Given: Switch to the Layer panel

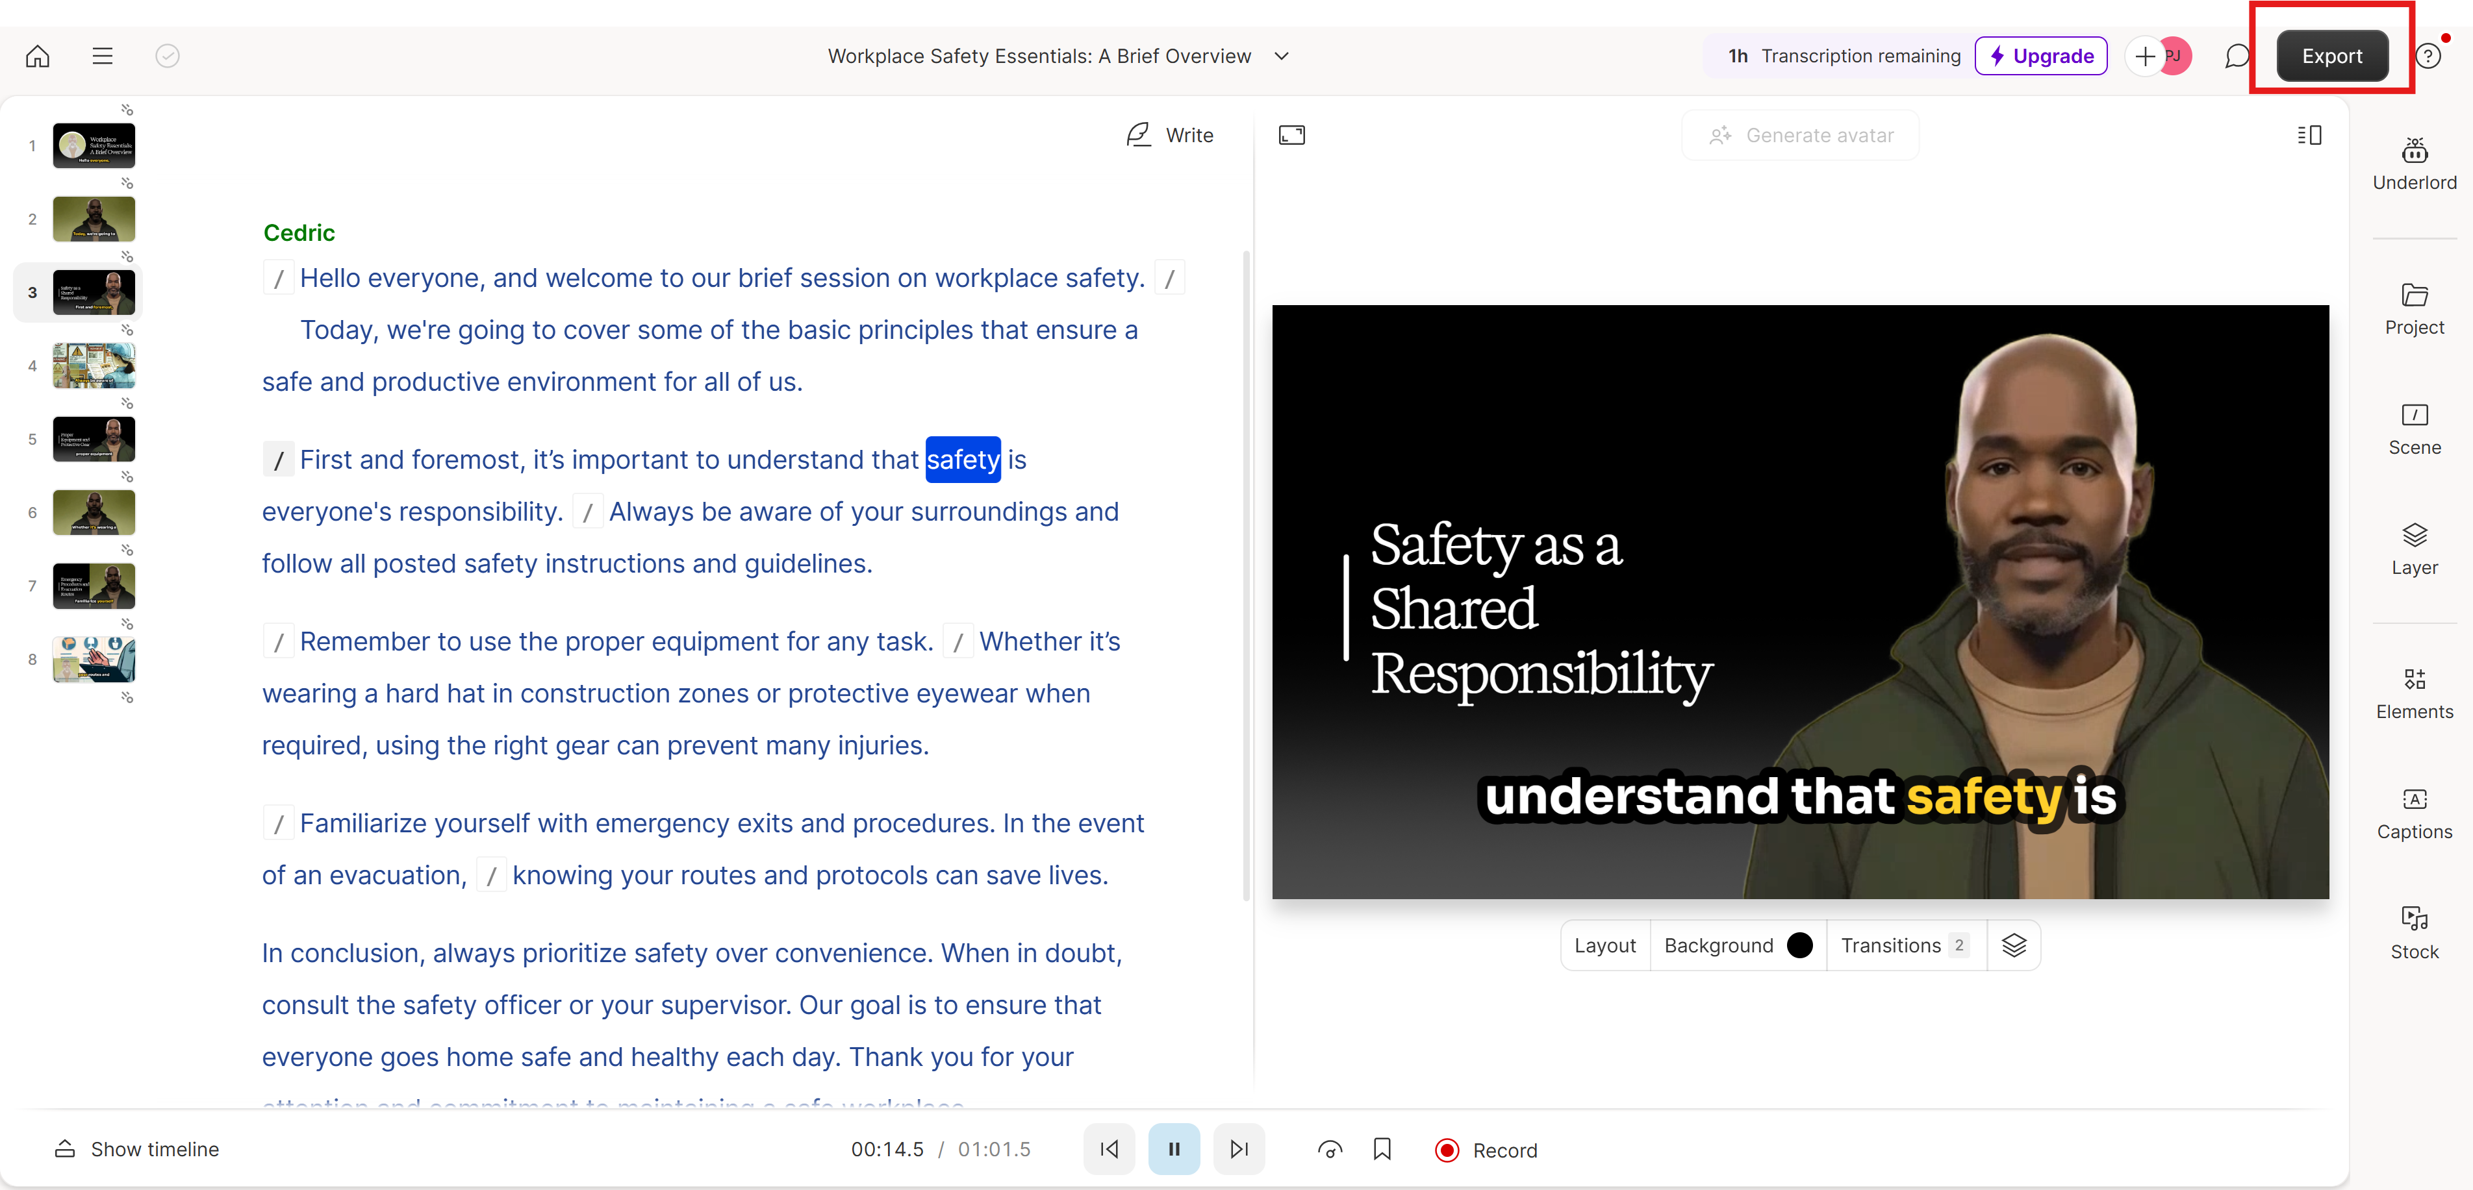Looking at the screenshot, I should (x=2413, y=549).
